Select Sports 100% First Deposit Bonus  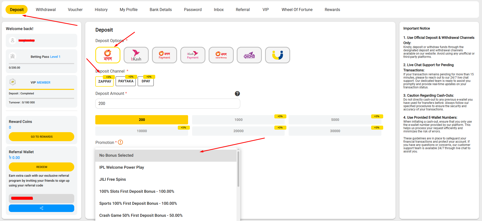(x=166, y=203)
